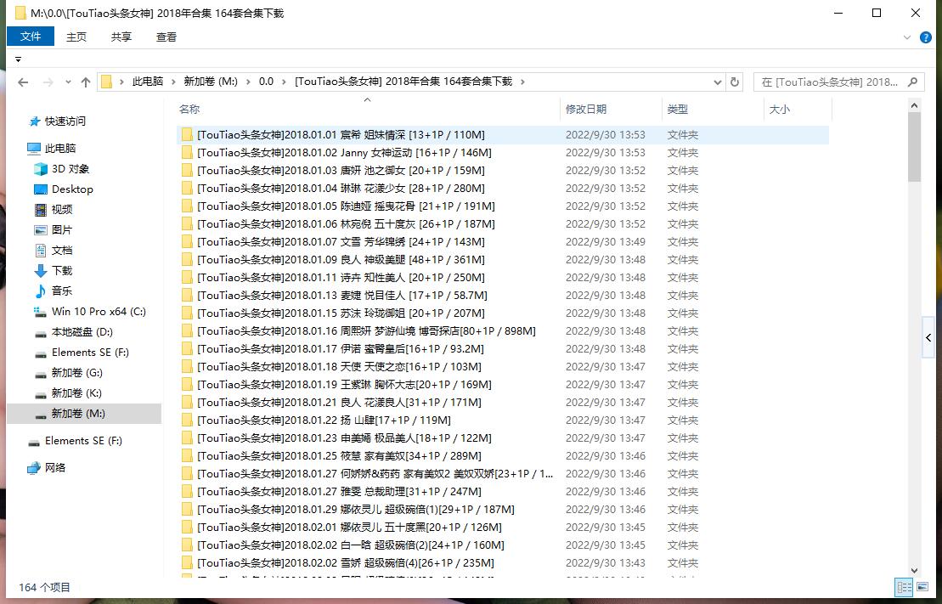Screen dimensions: 942x604
Task: Open recent locations dropdown arrow
Action: (x=68, y=82)
